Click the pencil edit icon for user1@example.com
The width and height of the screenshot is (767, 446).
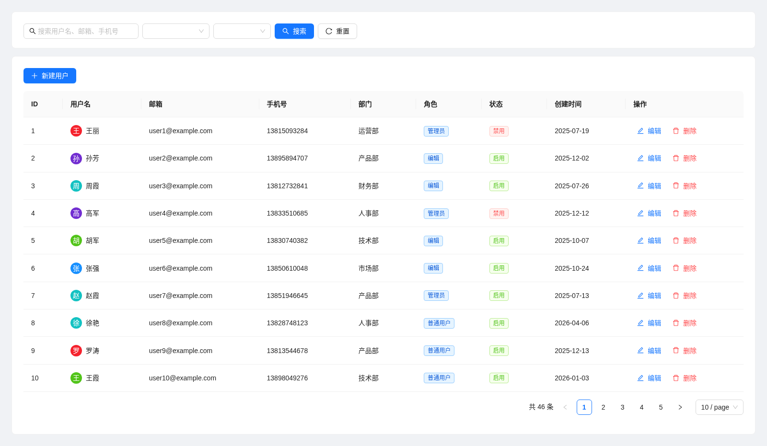point(640,131)
